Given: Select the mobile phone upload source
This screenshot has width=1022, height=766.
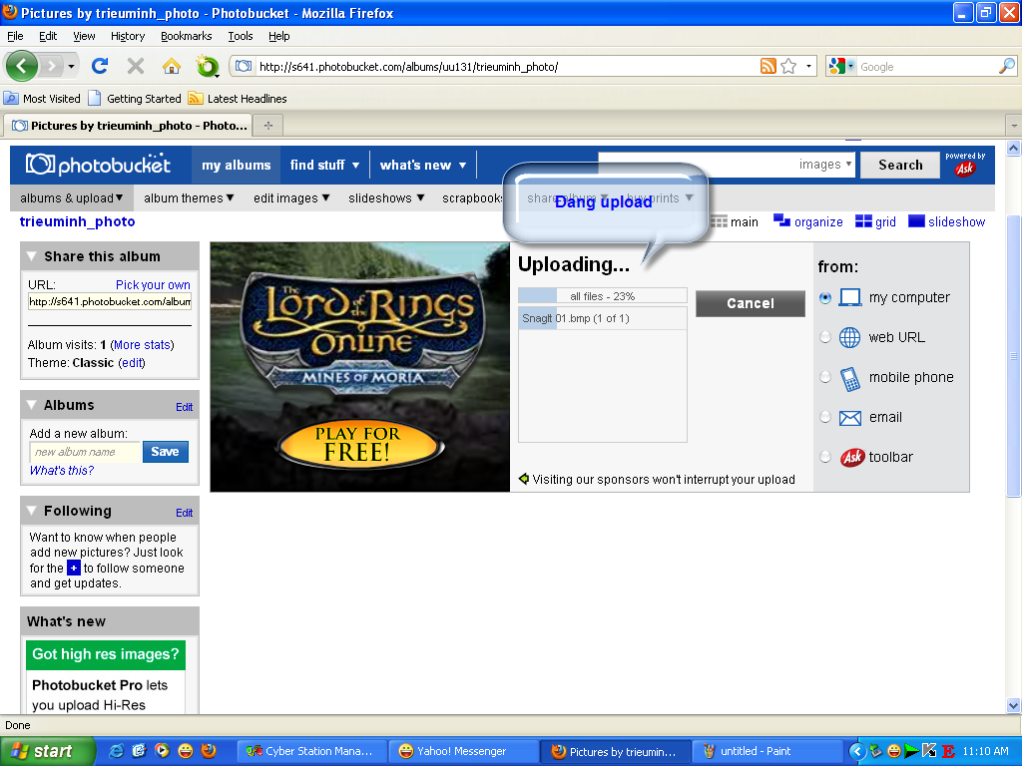Looking at the screenshot, I should click(x=825, y=377).
